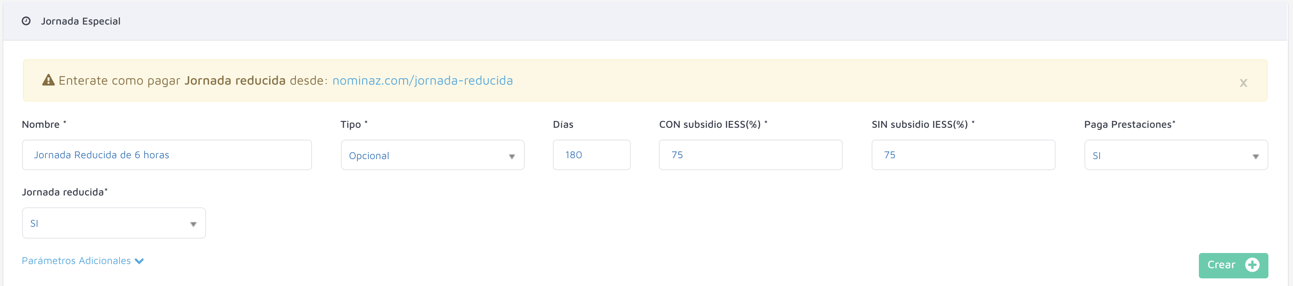Viewport: 1293px width, 286px height.
Task: Click the warning triangle icon in alert
Action: tap(48, 80)
